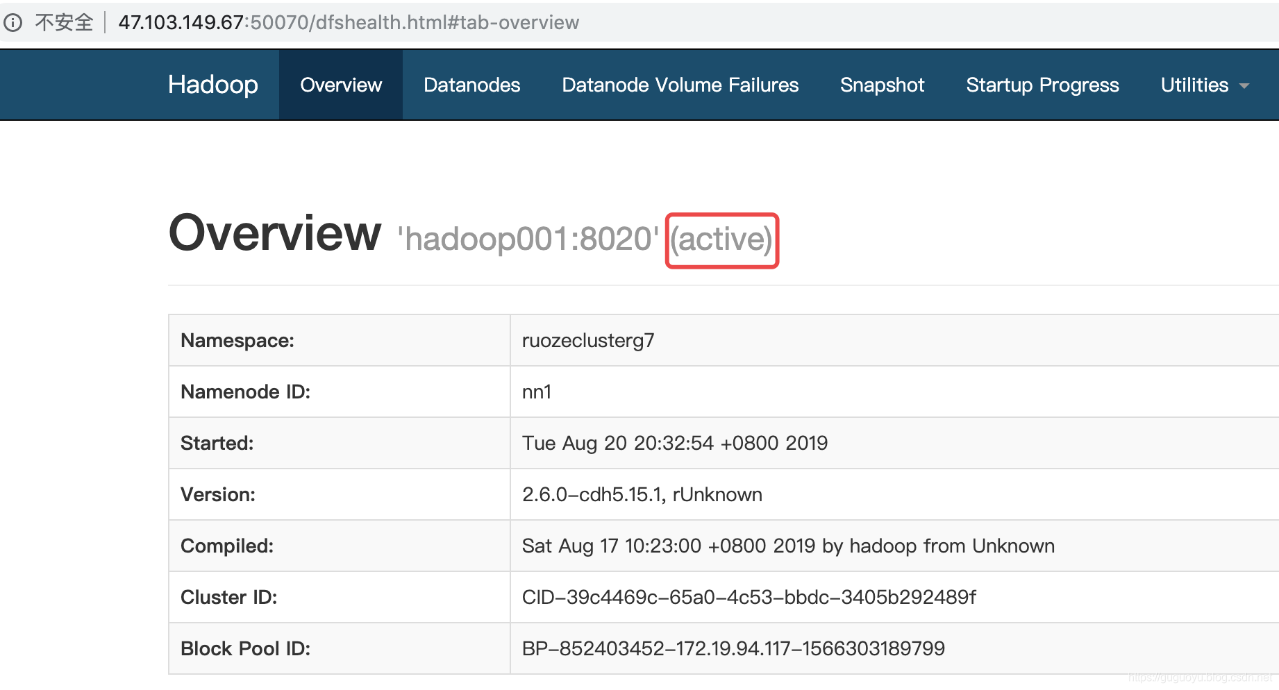1279x690 pixels.
Task: Select the Block Pool ID value BP-852403452
Action: 733,649
